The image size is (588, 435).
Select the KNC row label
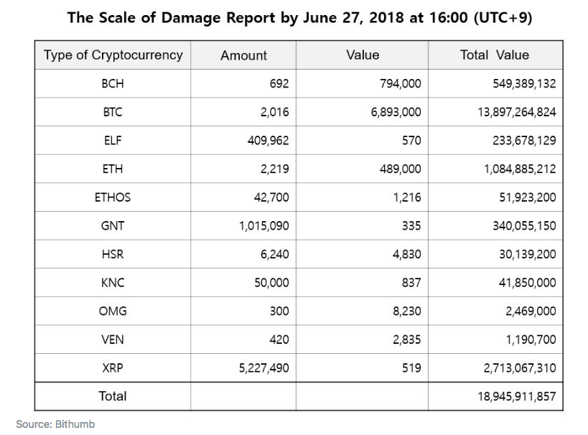point(113,283)
